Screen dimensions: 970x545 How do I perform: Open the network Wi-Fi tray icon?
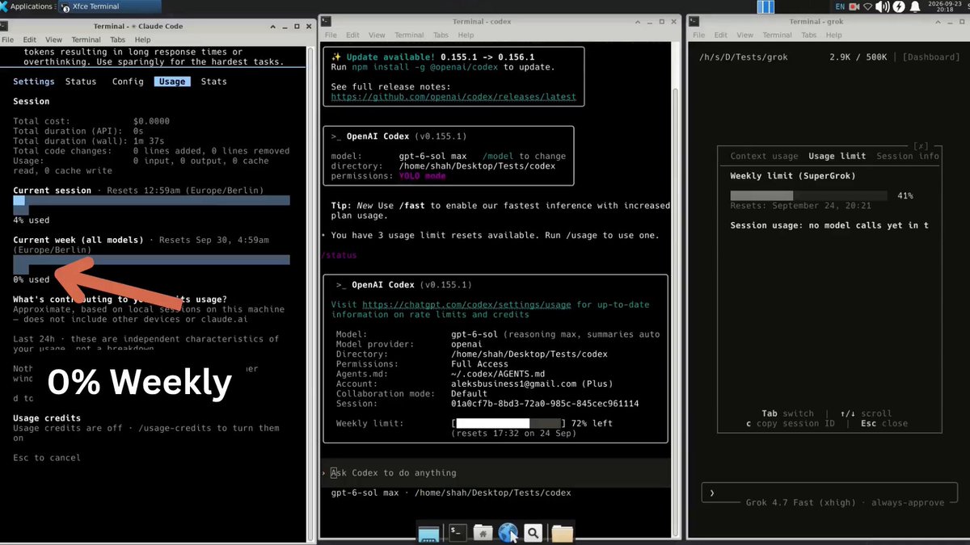868,6
